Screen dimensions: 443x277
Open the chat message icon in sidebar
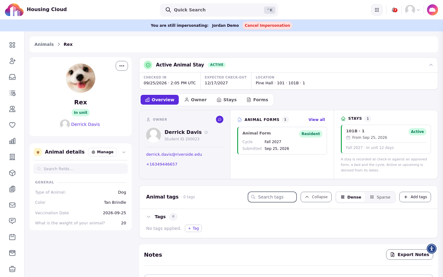12,221
